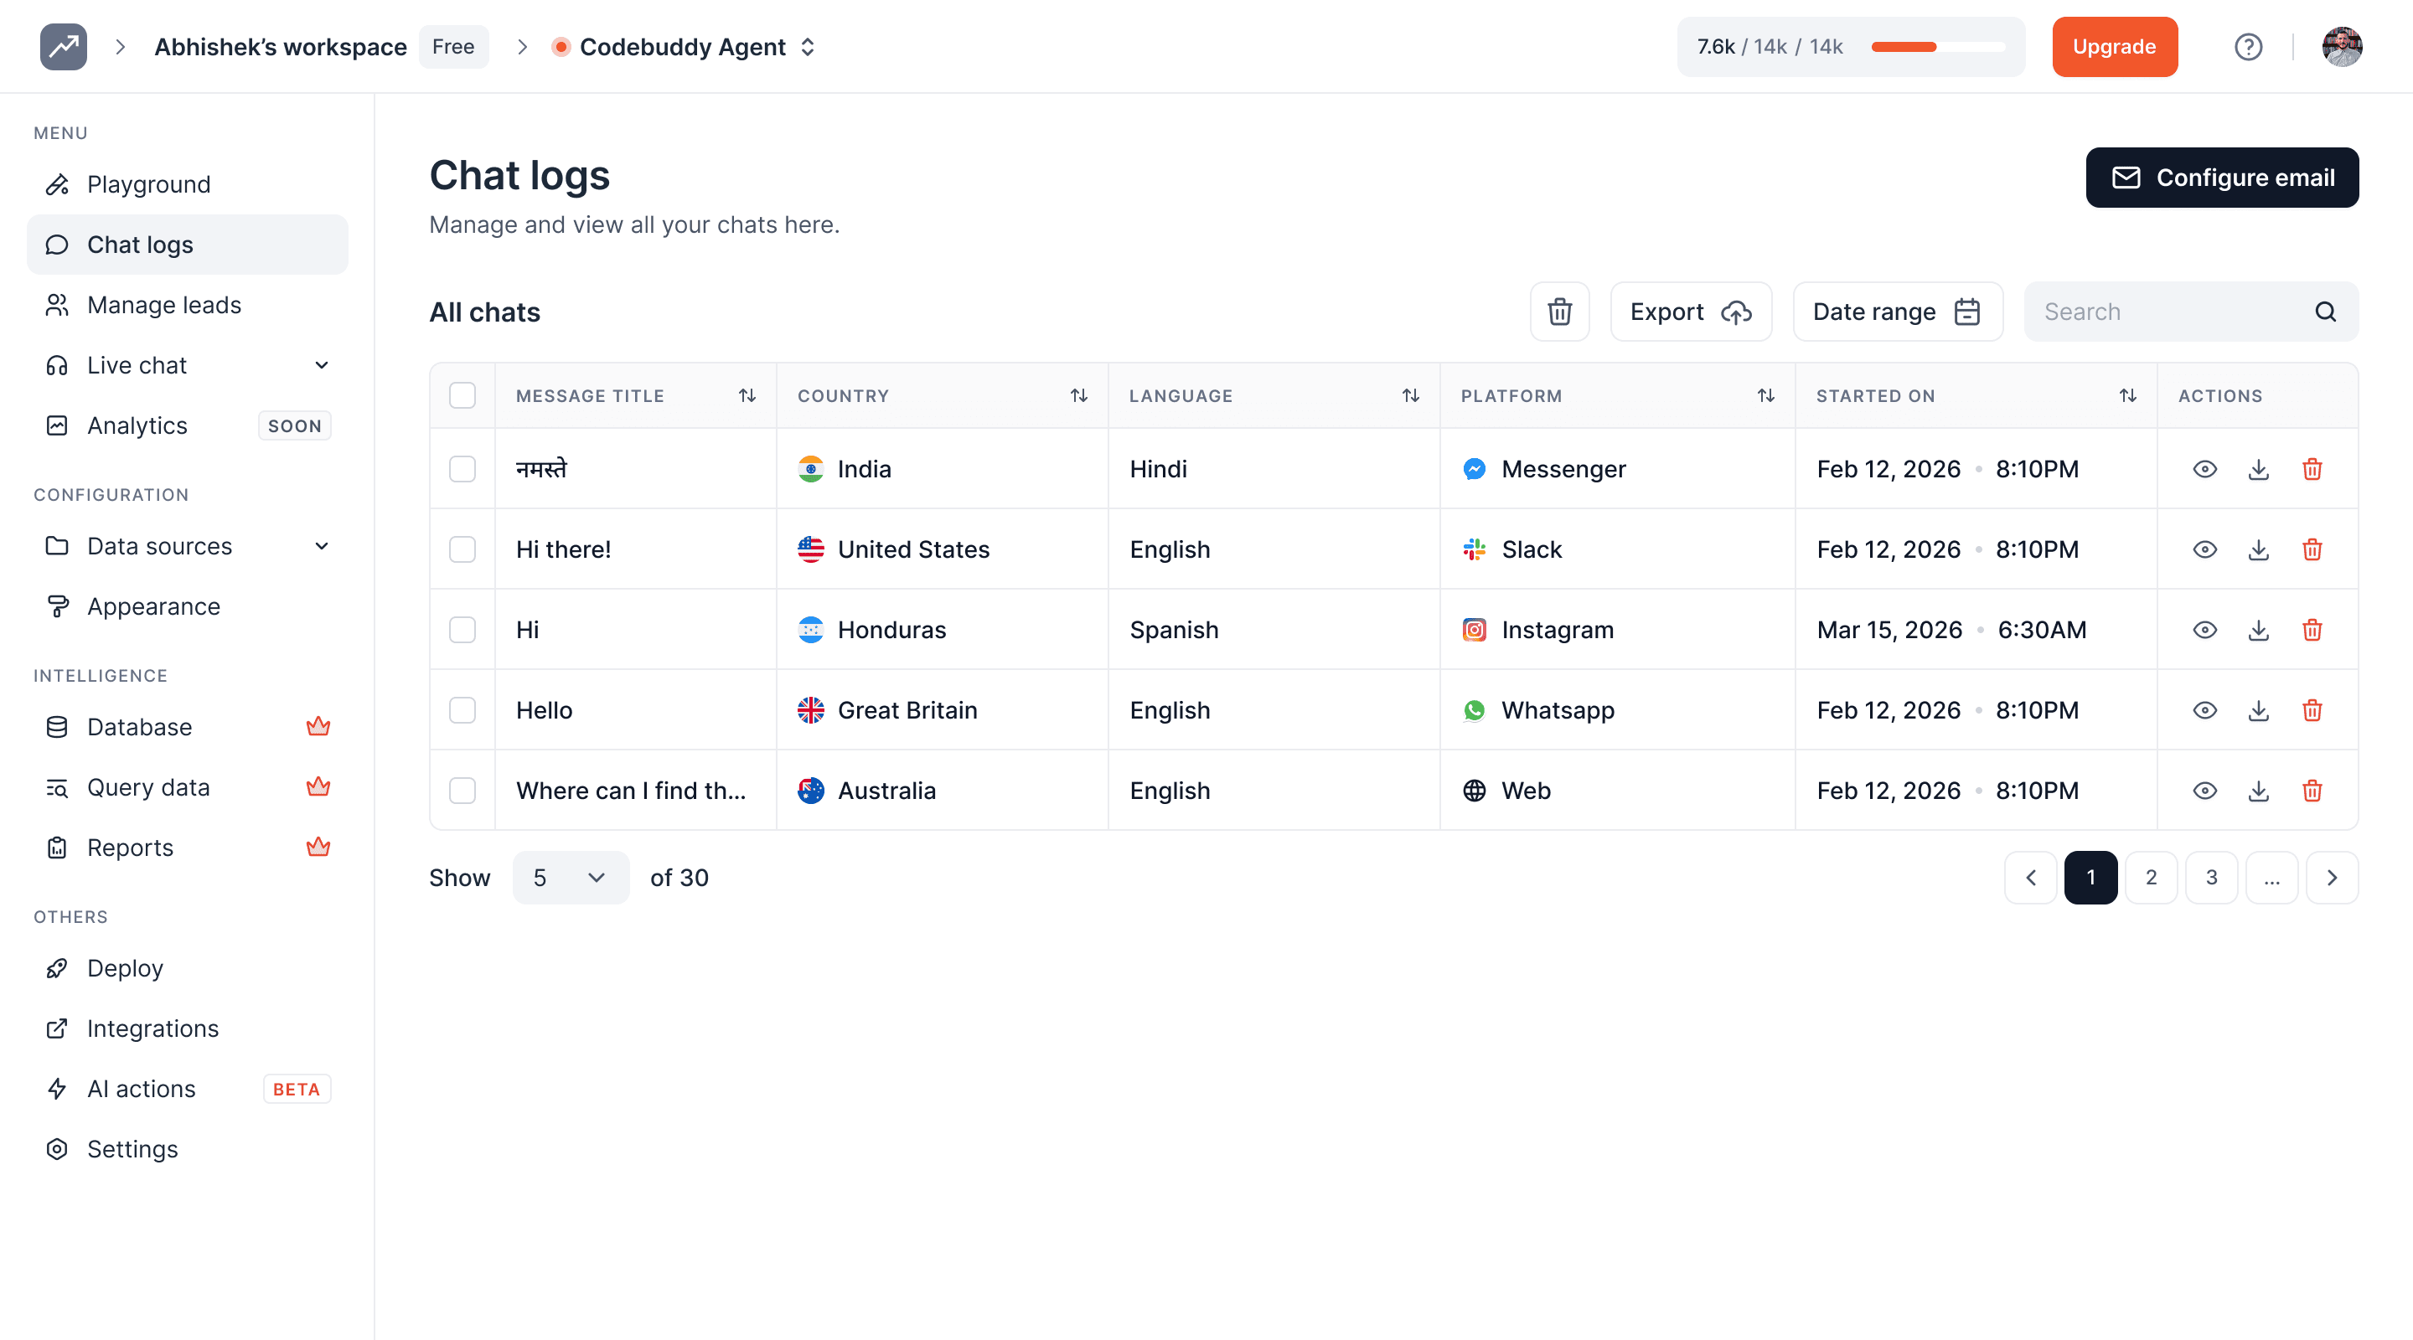This screenshot has width=2413, height=1340.
Task: Open the rows-per-page Show dropdown
Action: pyautogui.click(x=570, y=878)
